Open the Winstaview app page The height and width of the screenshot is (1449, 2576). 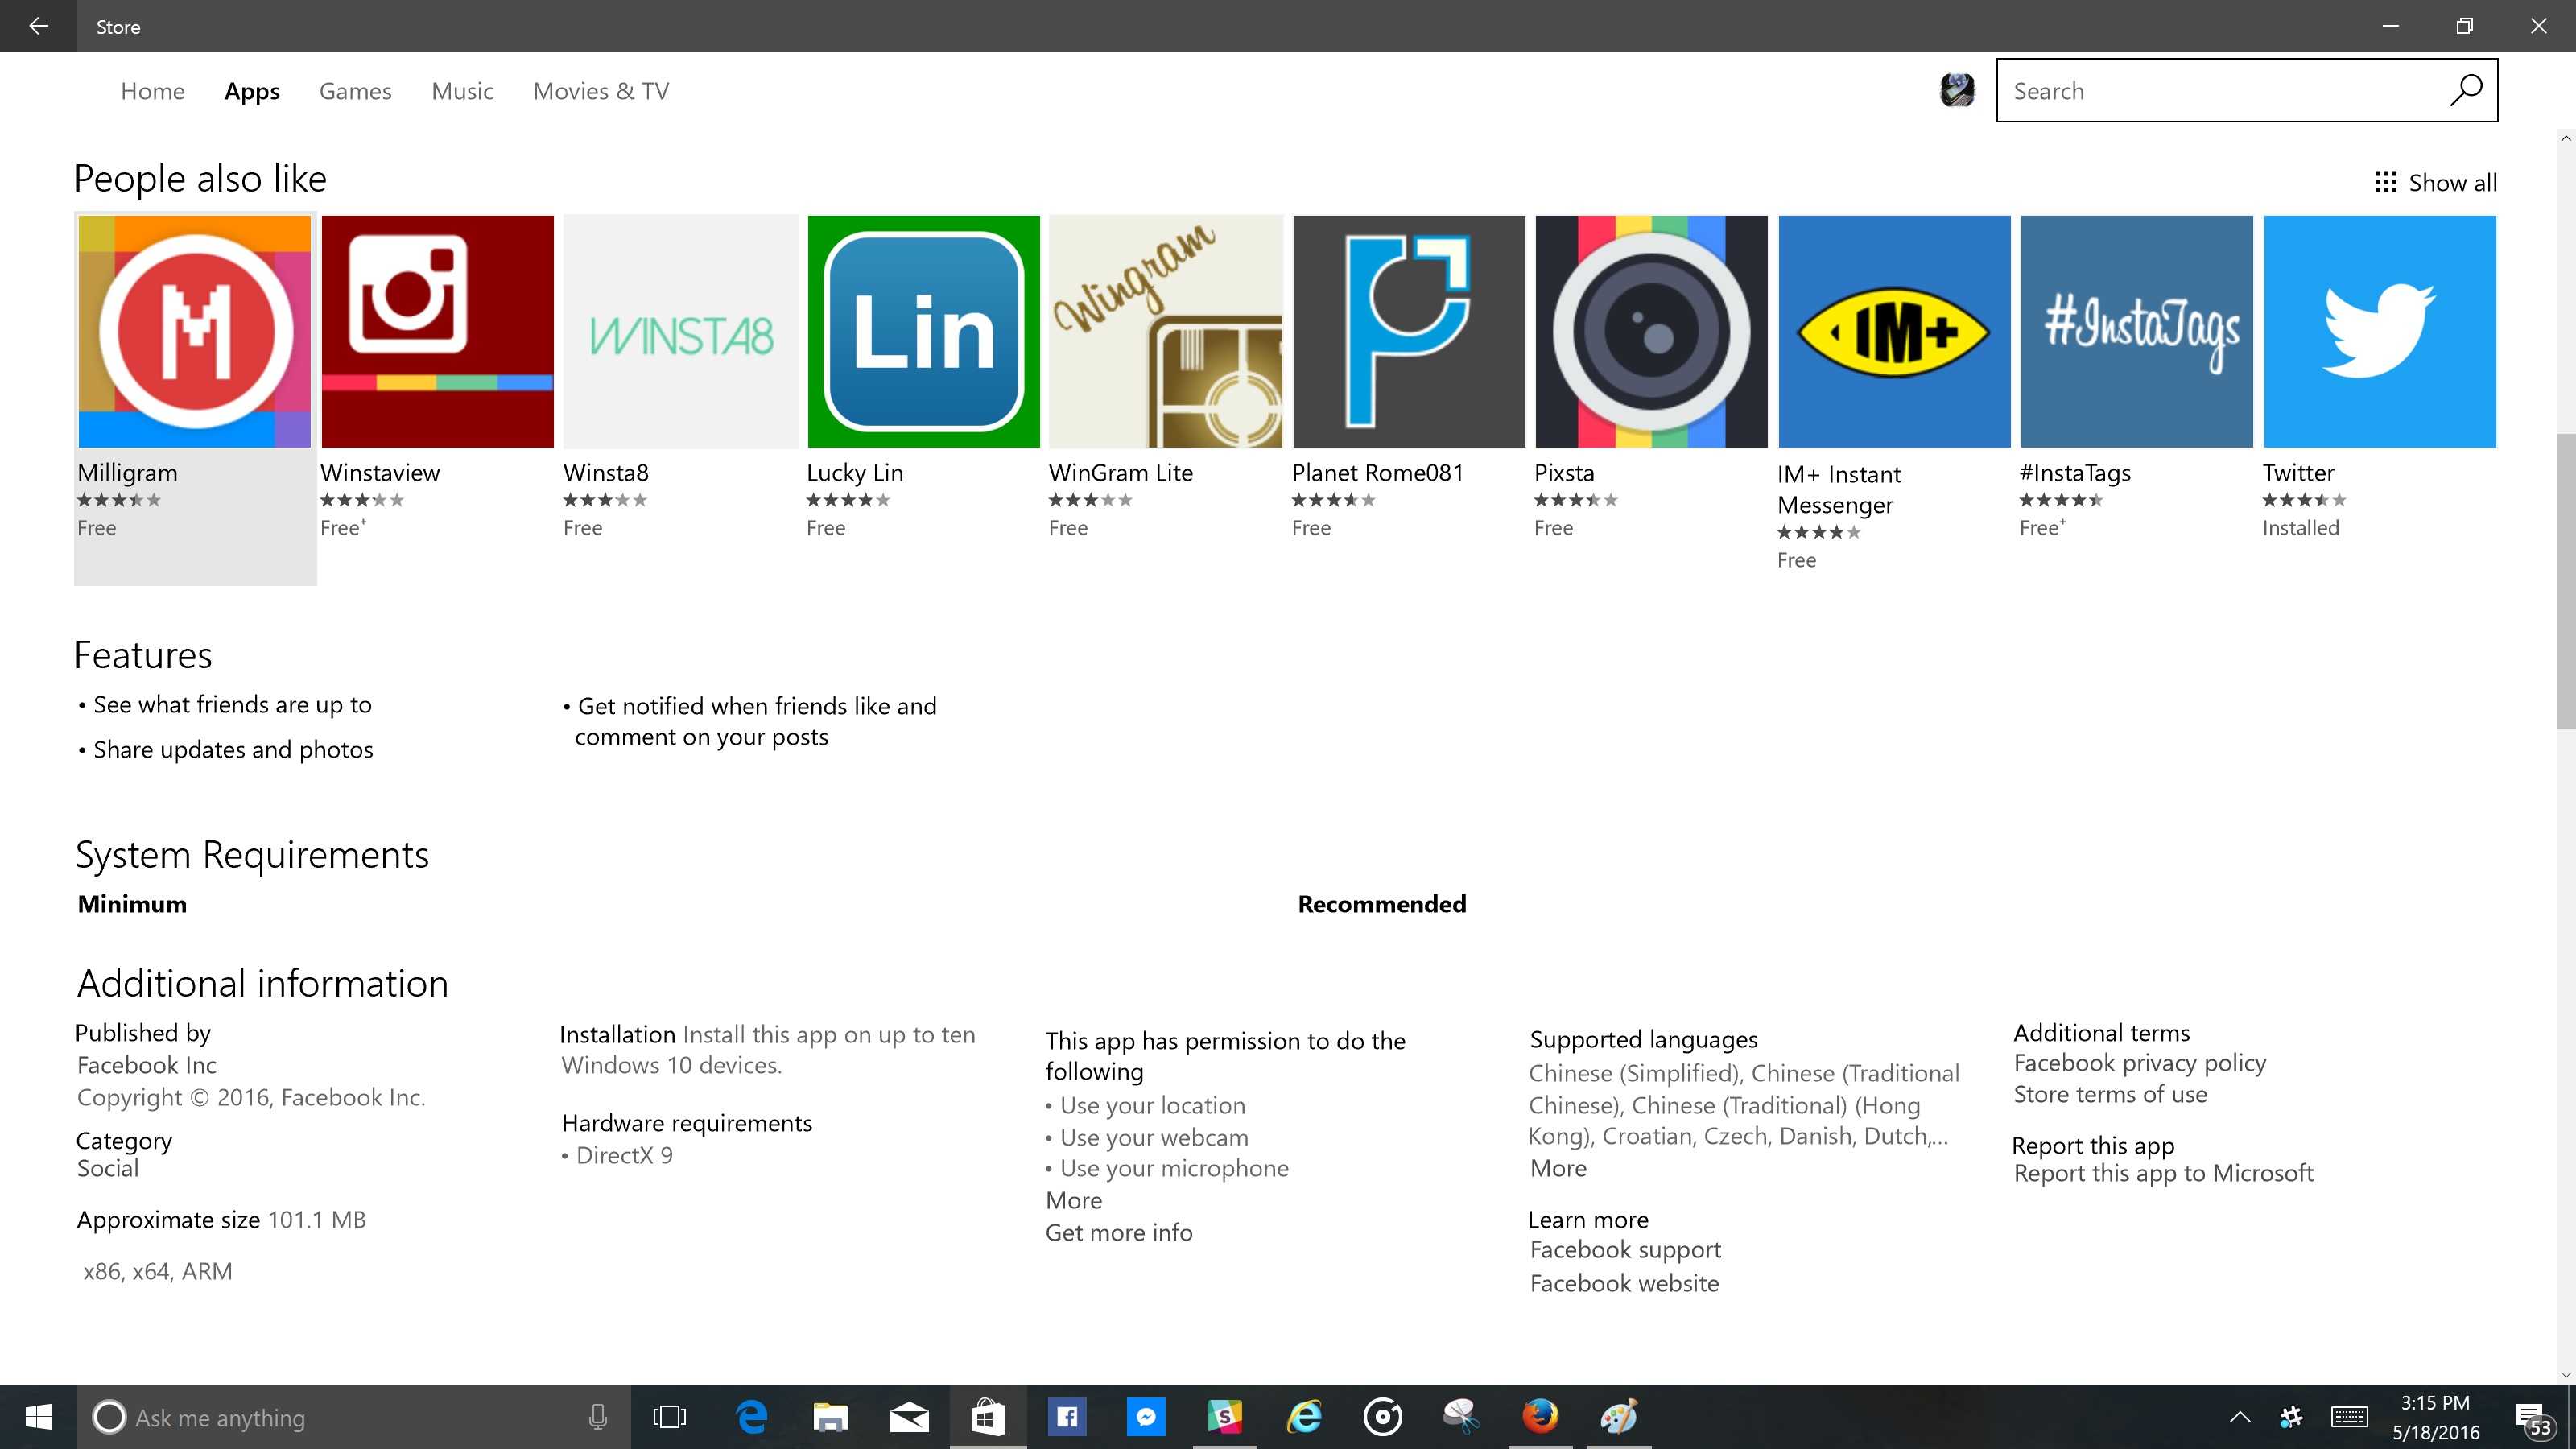(x=436, y=331)
